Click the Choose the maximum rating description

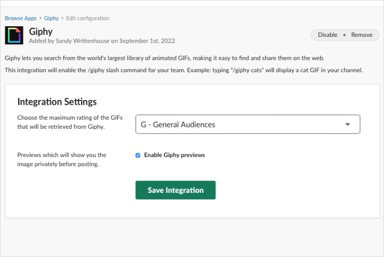click(70, 122)
